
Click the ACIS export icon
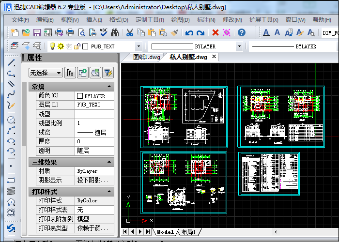[x=48, y=32]
